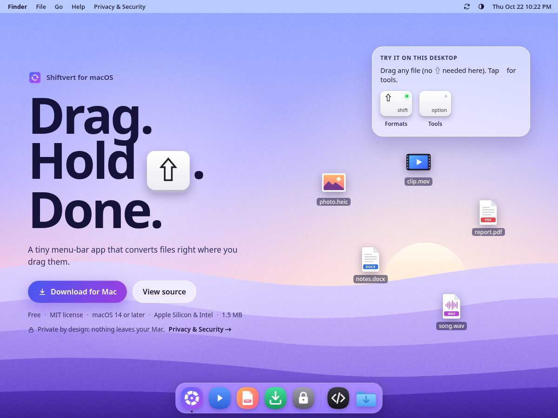Image resolution: width=558 pixels, height=418 pixels.
Task: Click the "1.5 MB" file size text
Action: point(232,315)
